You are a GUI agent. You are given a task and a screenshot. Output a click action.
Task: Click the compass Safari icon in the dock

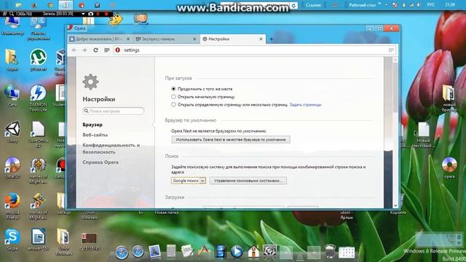(122, 253)
